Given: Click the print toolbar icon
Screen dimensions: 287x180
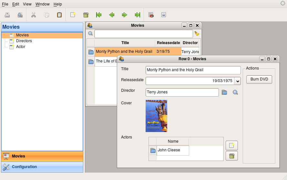Looking at the screenshot, I should point(7,15).
